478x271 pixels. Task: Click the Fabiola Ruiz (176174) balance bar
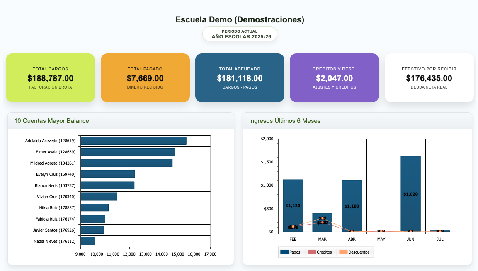(93, 219)
